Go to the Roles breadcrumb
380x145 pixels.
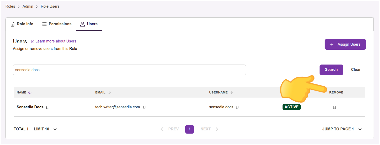click(x=10, y=6)
